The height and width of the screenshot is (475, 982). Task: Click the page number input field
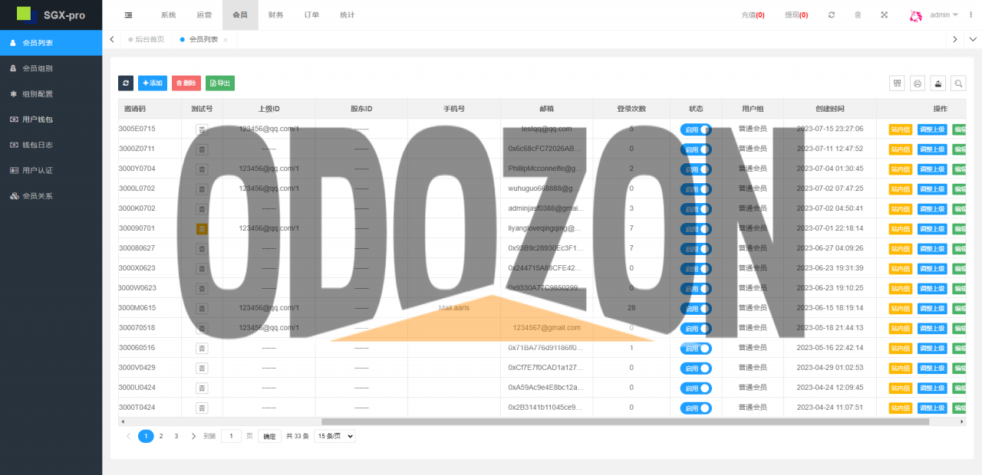[x=231, y=436]
